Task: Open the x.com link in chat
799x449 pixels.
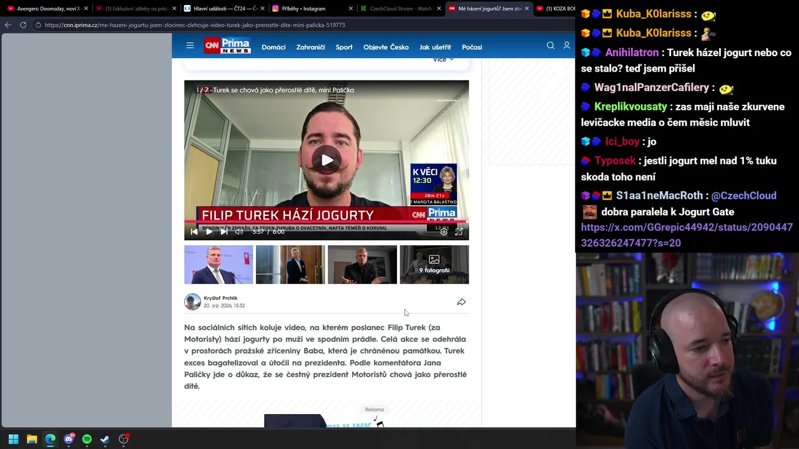Action: 687,235
